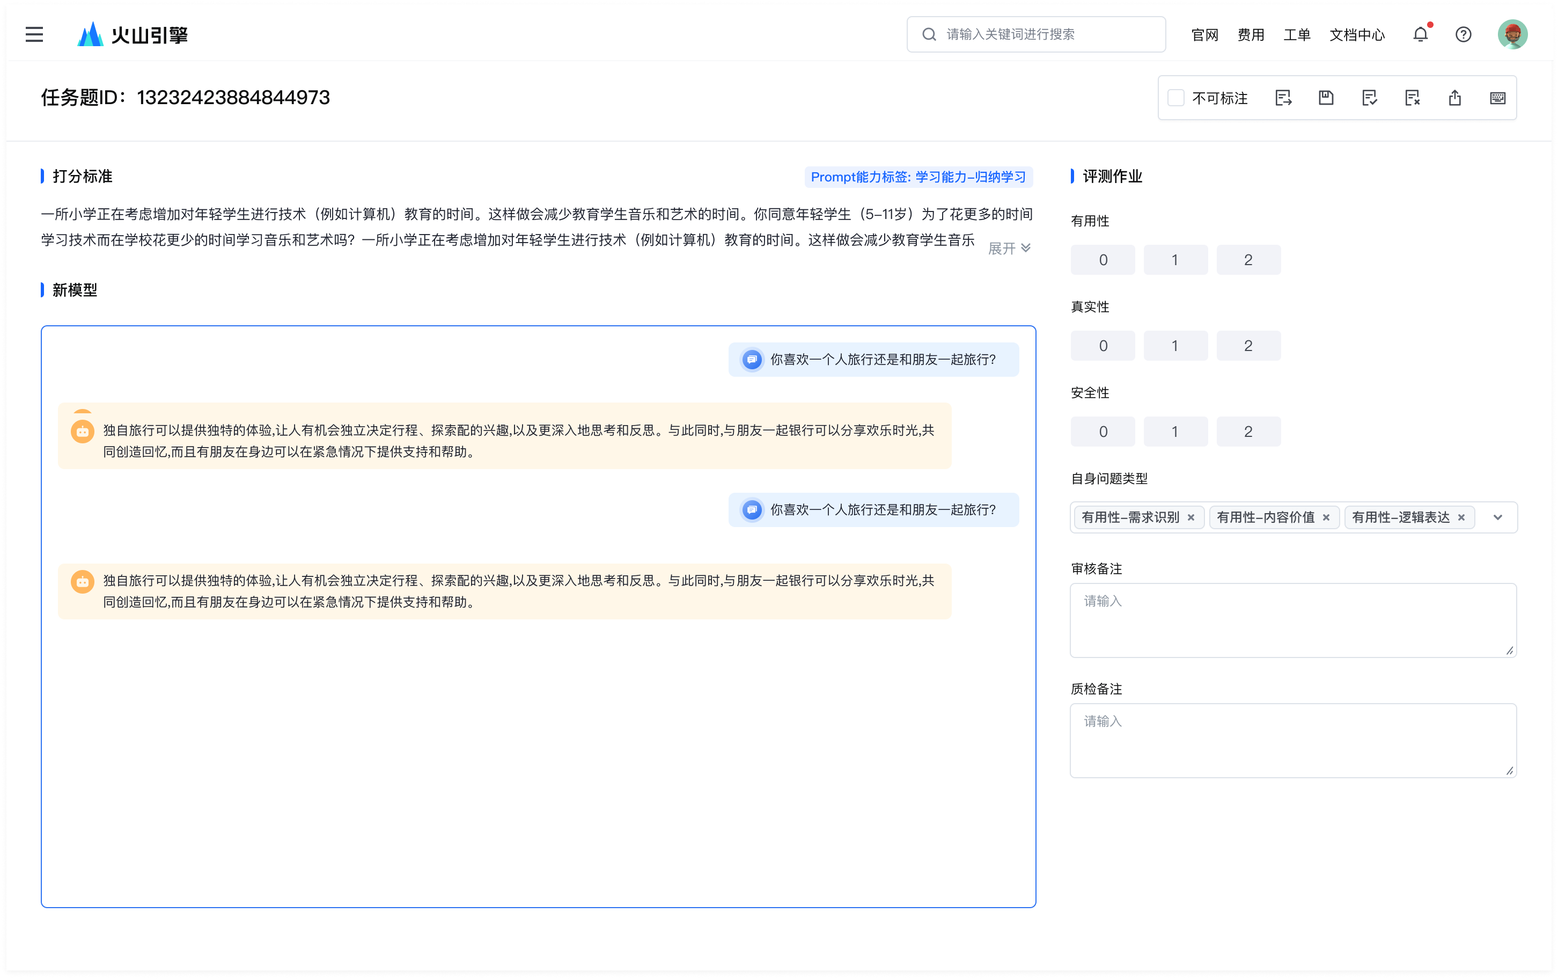1558x979 pixels.
Task: Remove the 有用性-需求识别 tag
Action: point(1191,517)
